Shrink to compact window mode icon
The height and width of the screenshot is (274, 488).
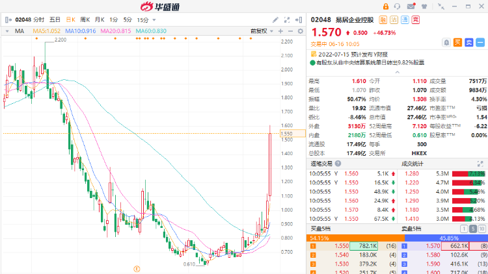[x=441, y=6]
